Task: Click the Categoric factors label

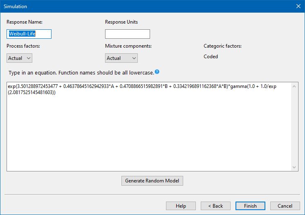Action: (222, 46)
